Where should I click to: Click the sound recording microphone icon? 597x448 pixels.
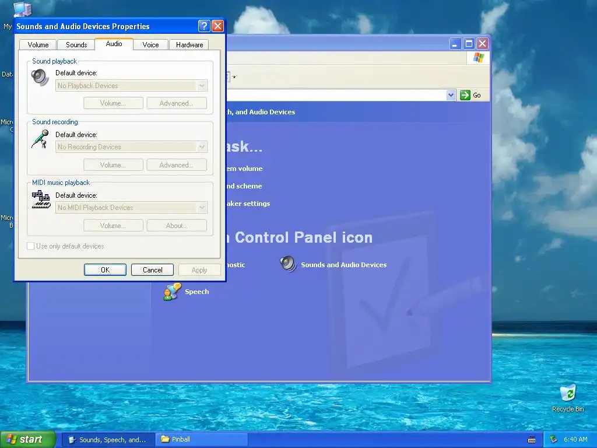[40, 139]
